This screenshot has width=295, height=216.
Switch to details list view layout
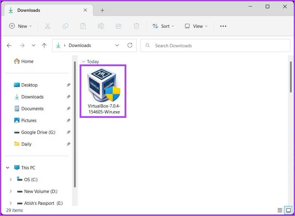coord(280,210)
